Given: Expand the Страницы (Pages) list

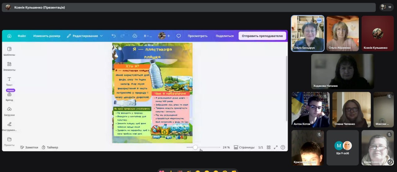Looking at the screenshot, I should click(x=244, y=148).
